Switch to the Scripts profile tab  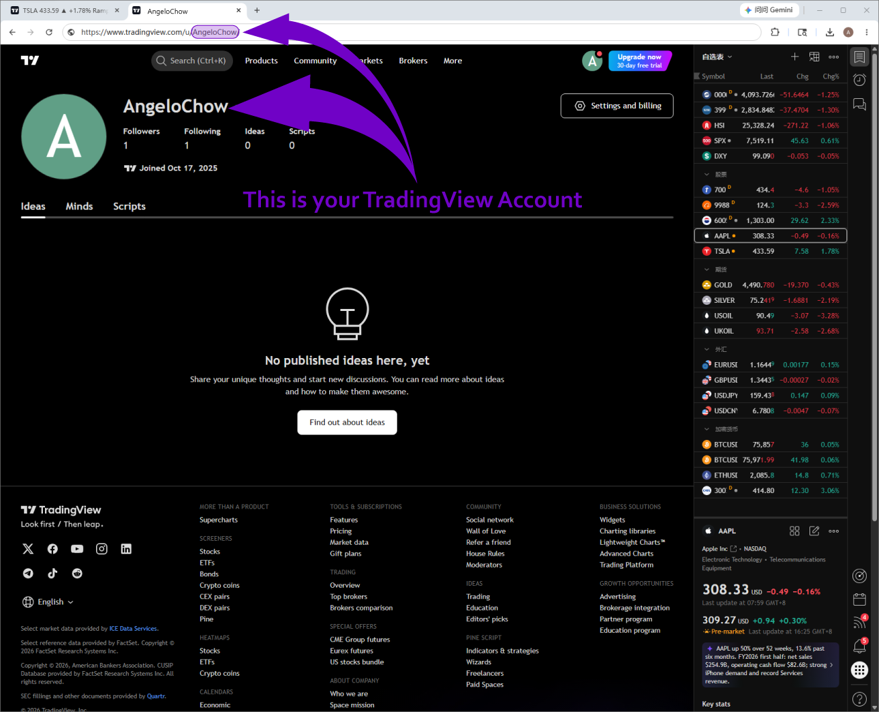click(129, 207)
